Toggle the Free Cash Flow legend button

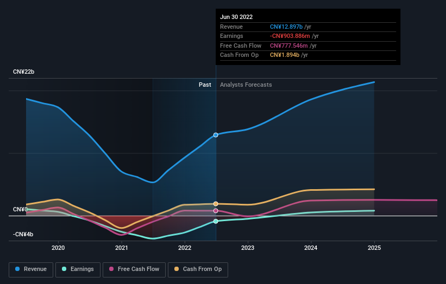click(x=134, y=269)
